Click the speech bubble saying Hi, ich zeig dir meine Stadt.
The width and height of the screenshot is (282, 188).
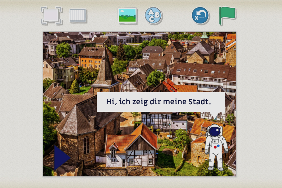pyautogui.click(x=161, y=102)
